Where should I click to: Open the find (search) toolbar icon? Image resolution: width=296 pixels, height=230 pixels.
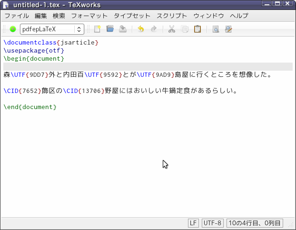216,29
